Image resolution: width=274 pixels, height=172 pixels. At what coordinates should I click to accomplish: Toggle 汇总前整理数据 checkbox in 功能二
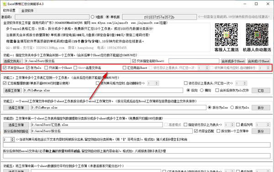(5, 83)
